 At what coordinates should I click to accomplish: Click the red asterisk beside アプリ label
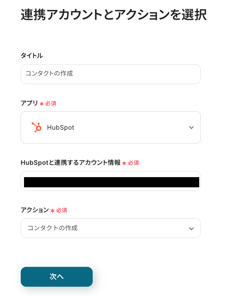(x=42, y=104)
